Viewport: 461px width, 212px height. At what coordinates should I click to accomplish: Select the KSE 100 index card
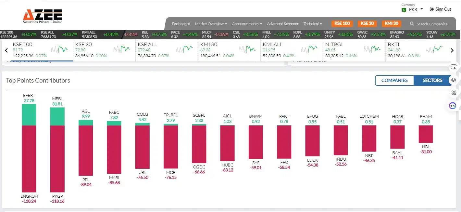(42, 50)
